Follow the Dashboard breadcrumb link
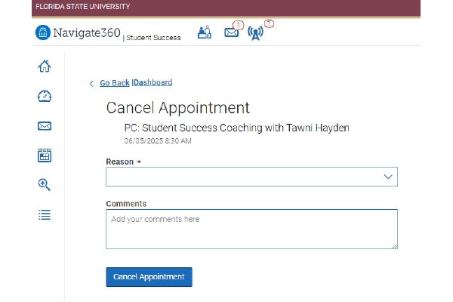 pyautogui.click(x=153, y=83)
